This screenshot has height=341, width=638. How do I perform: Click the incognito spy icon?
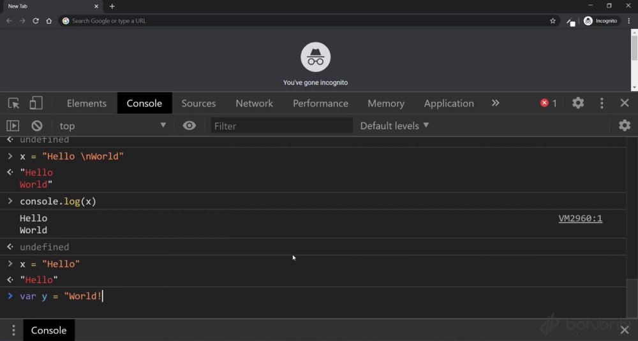tap(315, 57)
